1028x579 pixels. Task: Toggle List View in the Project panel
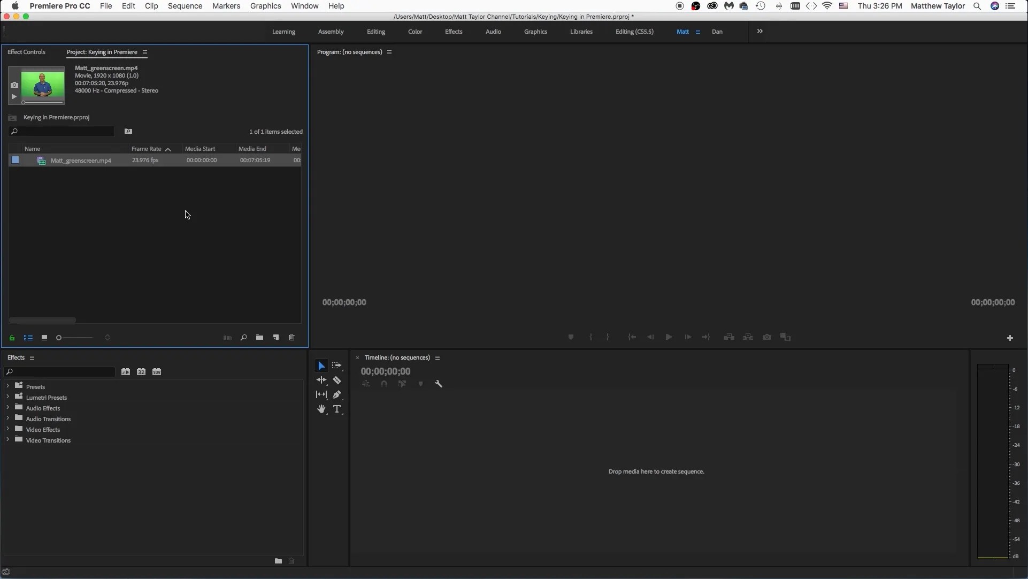(28, 337)
